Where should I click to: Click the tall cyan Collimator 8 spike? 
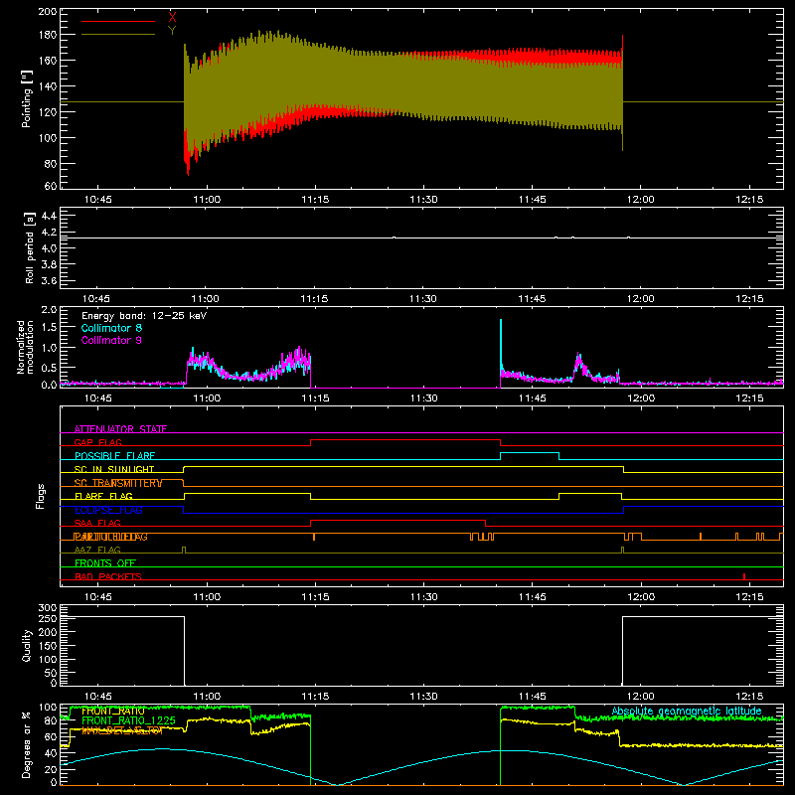[x=501, y=345]
